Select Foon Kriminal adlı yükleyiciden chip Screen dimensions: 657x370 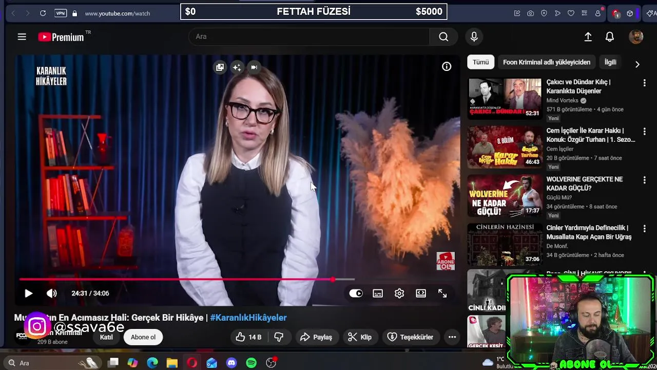(547, 62)
